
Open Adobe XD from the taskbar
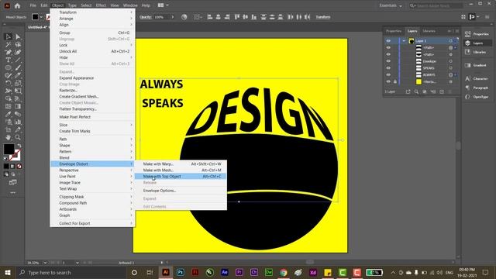[x=313, y=272]
